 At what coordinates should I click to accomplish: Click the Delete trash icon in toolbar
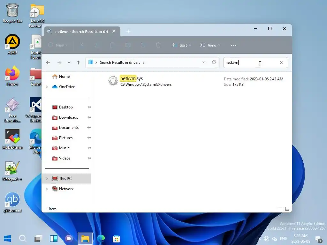[x=158, y=45]
